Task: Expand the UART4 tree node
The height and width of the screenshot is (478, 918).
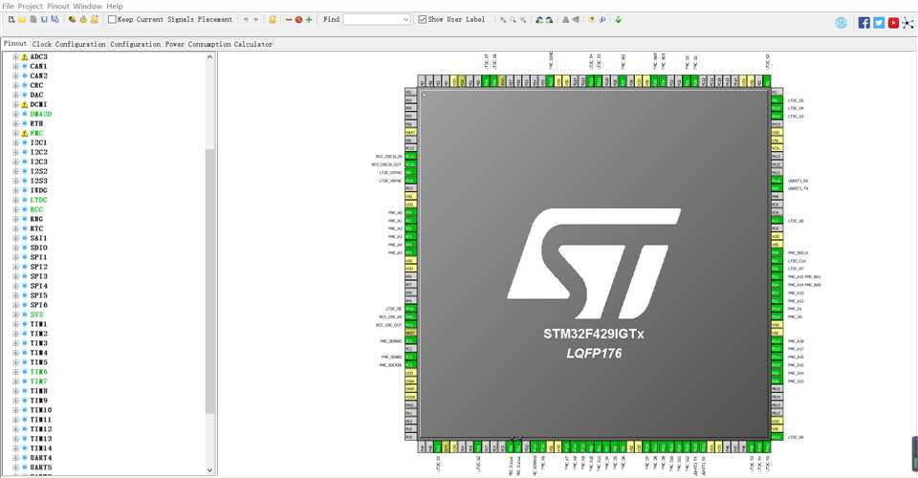Action: [x=16, y=458]
